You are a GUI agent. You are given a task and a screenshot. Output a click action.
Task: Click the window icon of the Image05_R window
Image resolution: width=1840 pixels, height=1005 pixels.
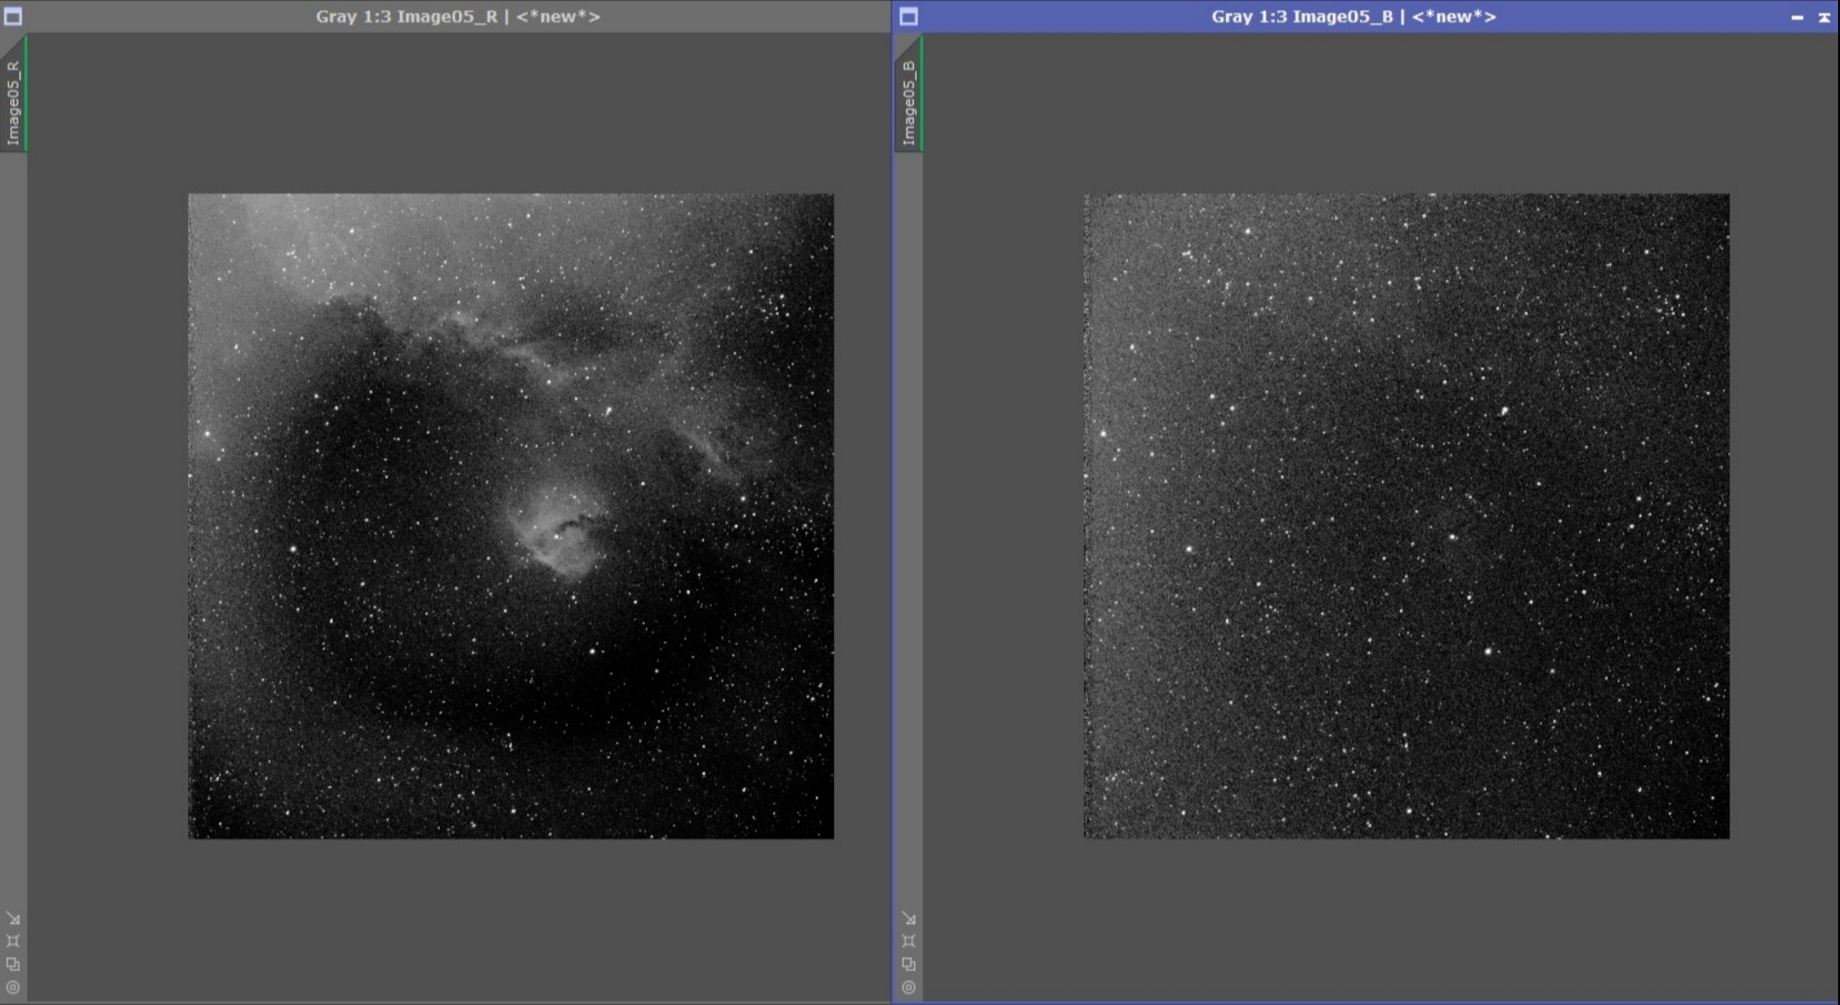click(x=13, y=16)
